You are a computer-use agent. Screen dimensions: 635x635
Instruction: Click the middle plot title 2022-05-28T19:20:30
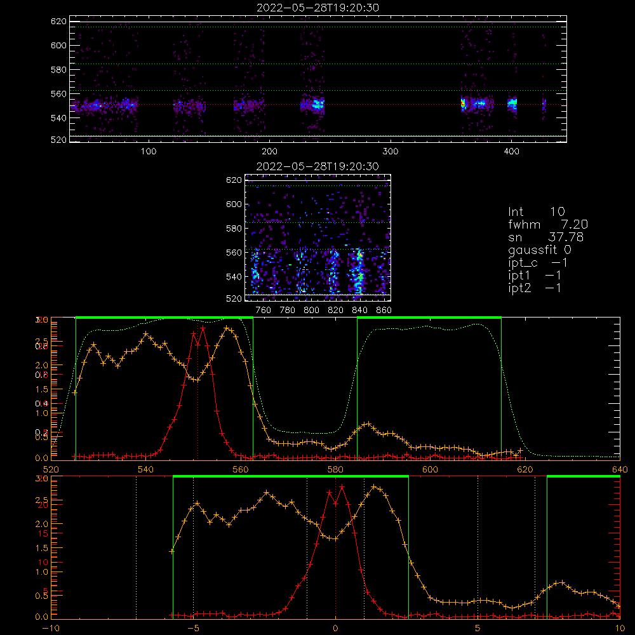(x=317, y=166)
